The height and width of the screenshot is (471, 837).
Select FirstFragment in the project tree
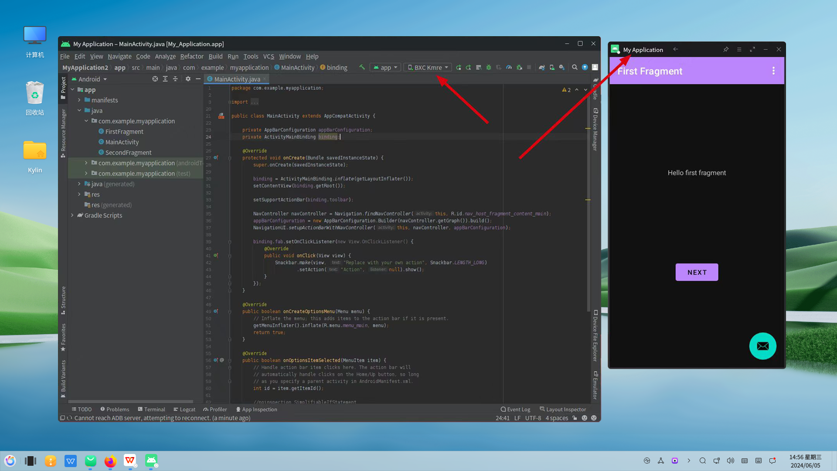pyautogui.click(x=124, y=132)
